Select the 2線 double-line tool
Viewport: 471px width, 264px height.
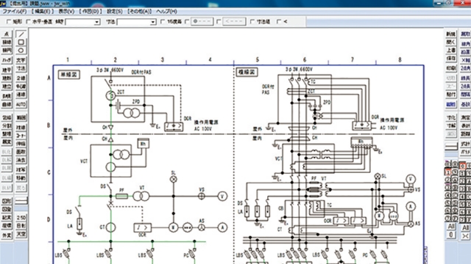point(21,78)
